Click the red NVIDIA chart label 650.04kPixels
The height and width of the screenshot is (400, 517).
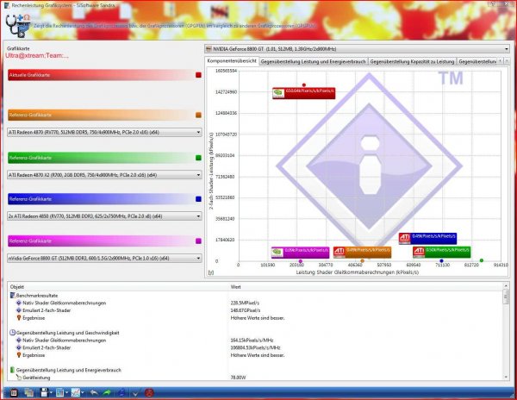coord(303,93)
